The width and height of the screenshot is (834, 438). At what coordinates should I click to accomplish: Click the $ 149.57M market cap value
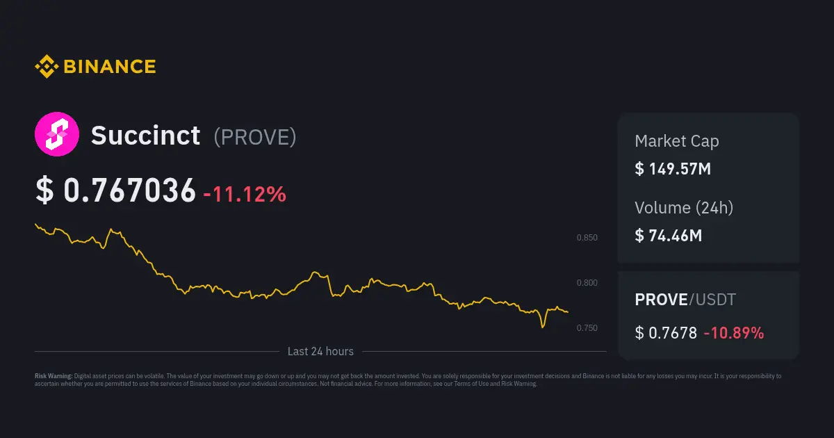pyautogui.click(x=673, y=169)
